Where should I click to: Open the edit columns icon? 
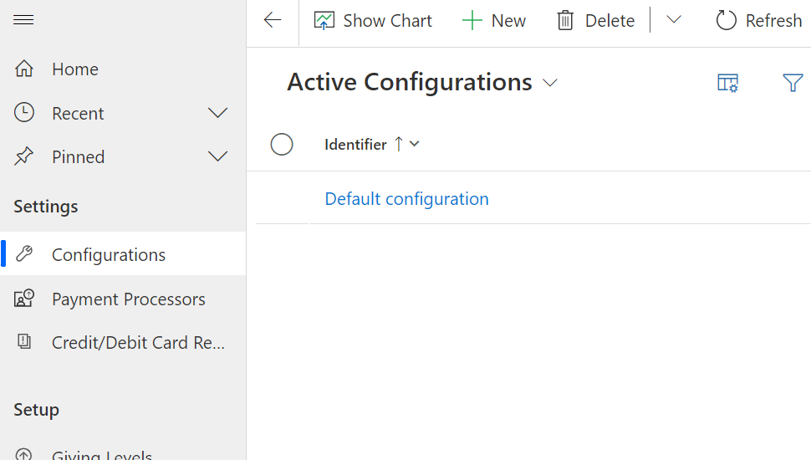[728, 83]
